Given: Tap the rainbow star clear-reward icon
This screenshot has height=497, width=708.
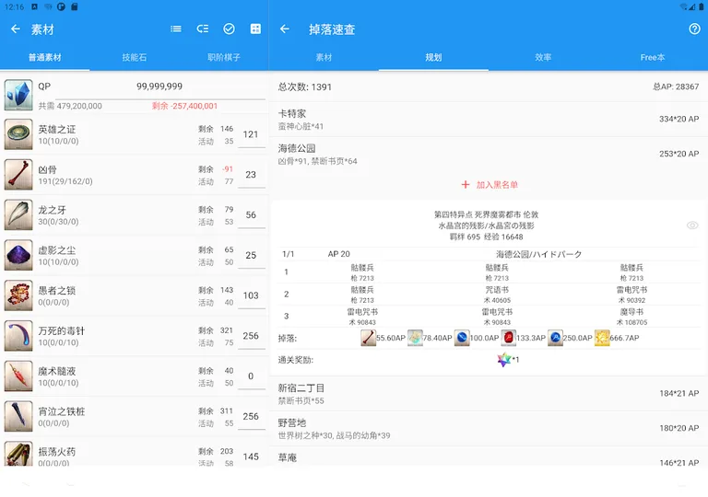Looking at the screenshot, I should coord(503,359).
